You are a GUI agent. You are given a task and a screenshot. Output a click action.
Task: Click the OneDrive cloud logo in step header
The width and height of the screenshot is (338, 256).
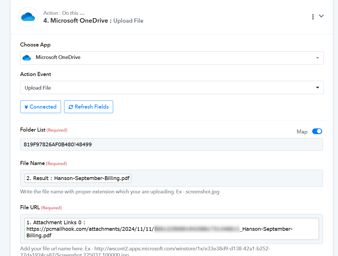(x=28, y=17)
